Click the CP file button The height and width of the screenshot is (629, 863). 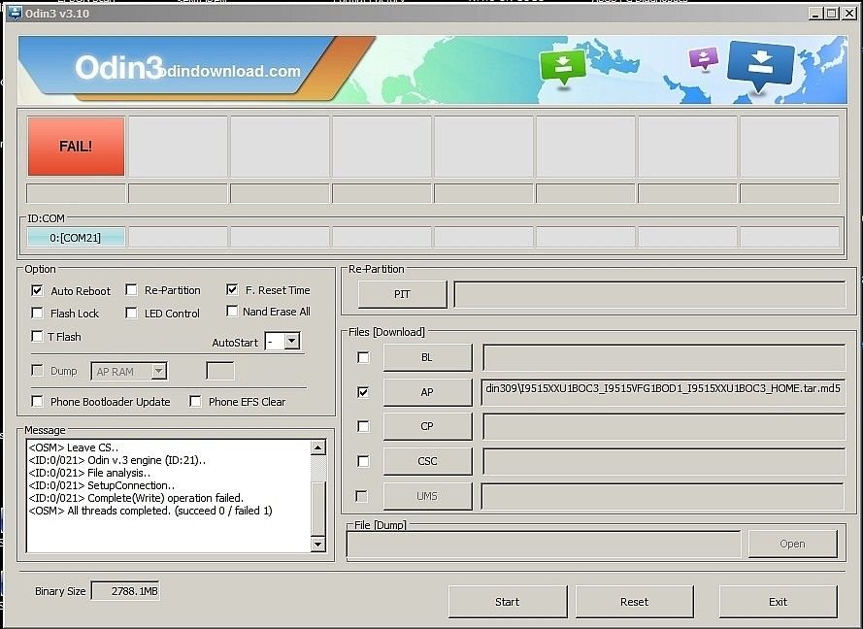[x=428, y=426]
